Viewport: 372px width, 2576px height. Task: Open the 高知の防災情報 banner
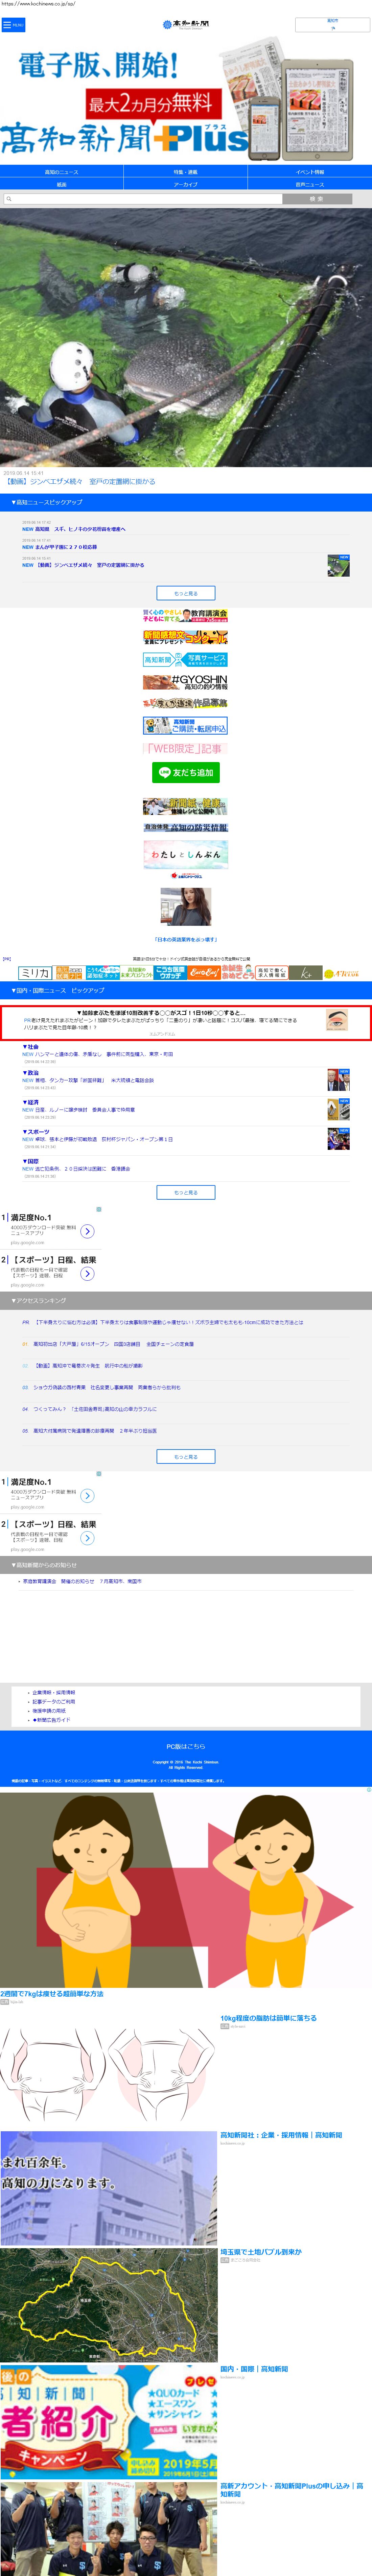point(186,828)
